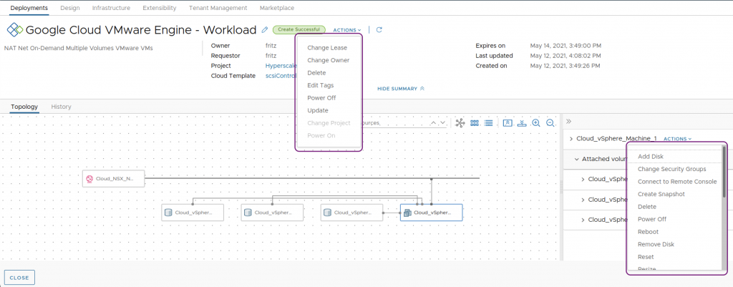
Task: Collapse the Attached volumes section
Action: click(578, 159)
